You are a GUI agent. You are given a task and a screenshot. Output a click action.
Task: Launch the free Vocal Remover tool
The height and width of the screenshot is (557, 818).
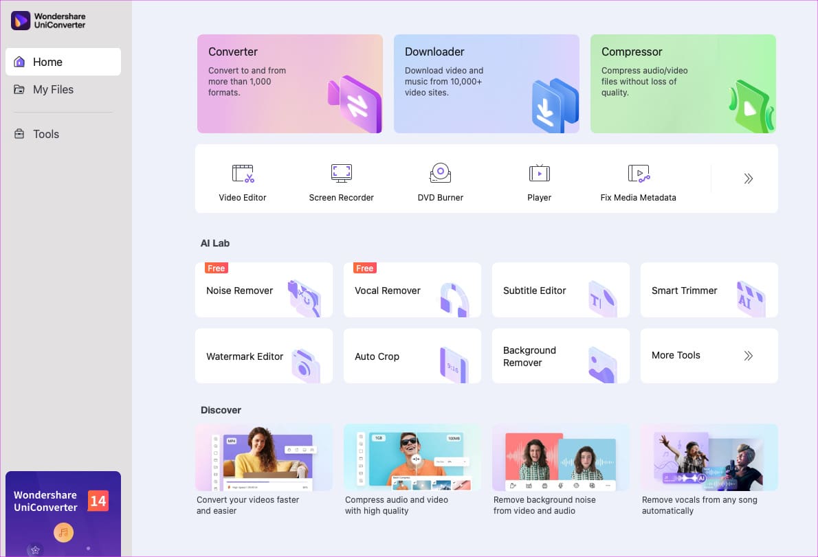(x=412, y=291)
